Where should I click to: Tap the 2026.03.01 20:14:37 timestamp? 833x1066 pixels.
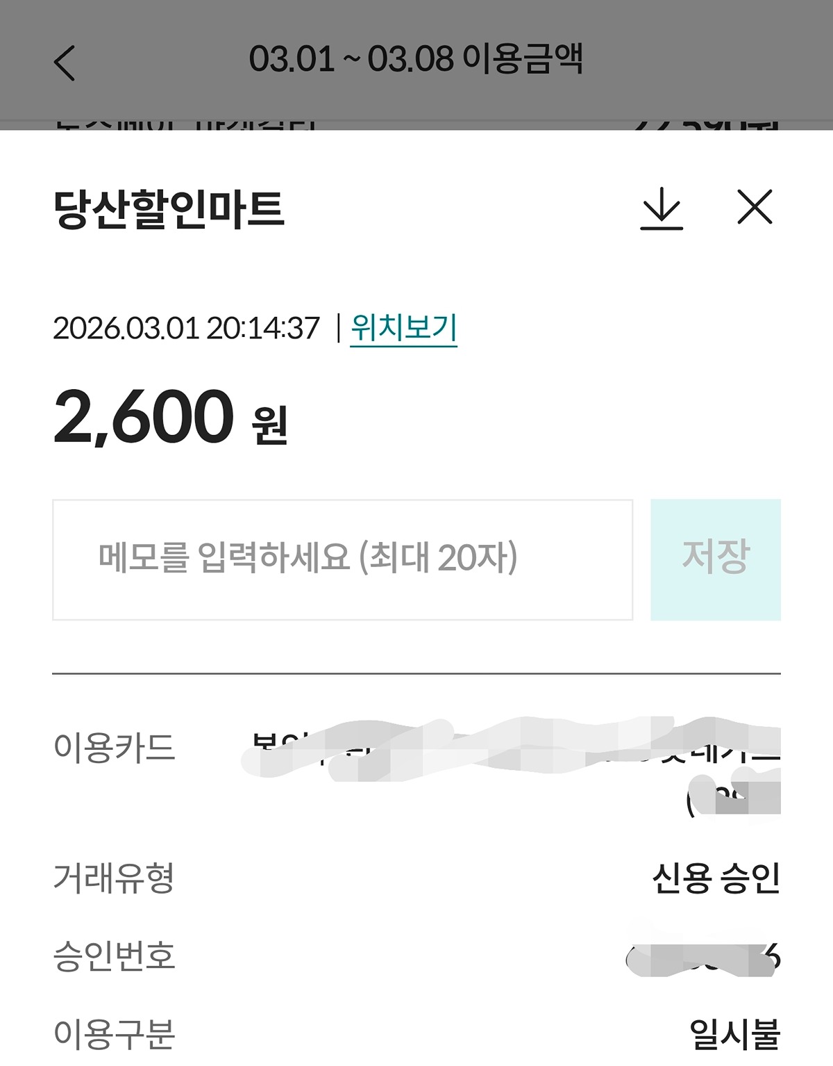click(186, 328)
